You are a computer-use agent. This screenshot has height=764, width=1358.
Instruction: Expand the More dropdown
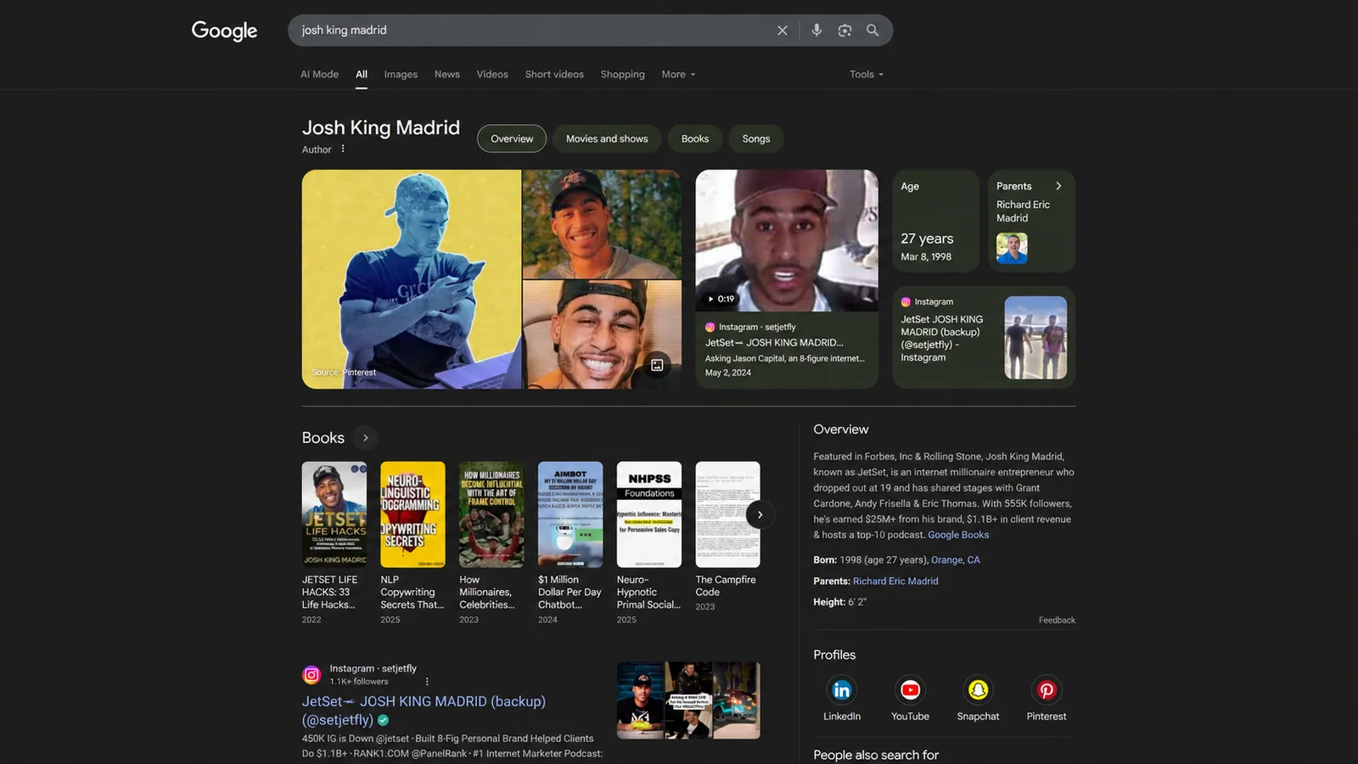[x=678, y=75]
